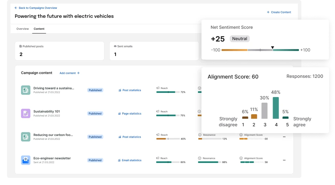The image size is (335, 185).
Task: Click the 48% bar for rating 4
Action: 276,108
